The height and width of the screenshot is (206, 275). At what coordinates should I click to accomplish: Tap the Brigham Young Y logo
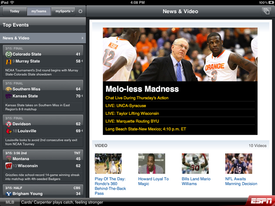coord(8,194)
